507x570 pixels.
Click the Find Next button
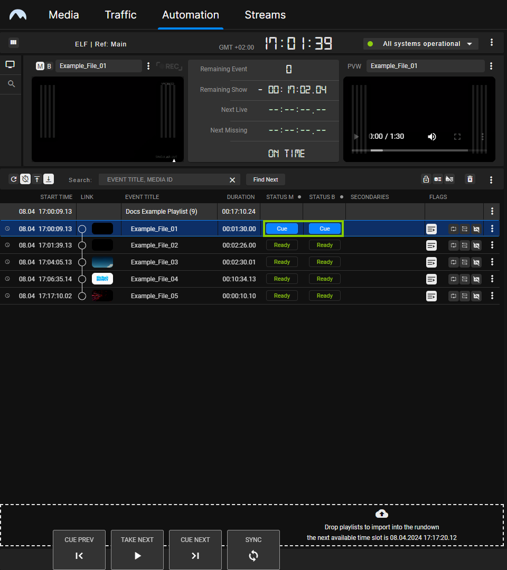tap(265, 179)
